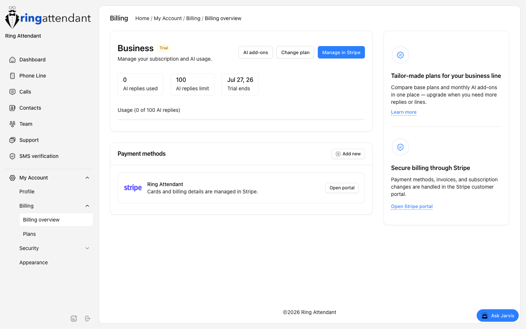526x329 pixels.
Task: Click the AI replies usage progress bar
Action: point(241,120)
